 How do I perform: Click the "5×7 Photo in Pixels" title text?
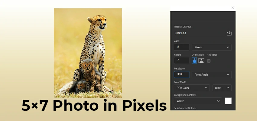click(x=94, y=106)
